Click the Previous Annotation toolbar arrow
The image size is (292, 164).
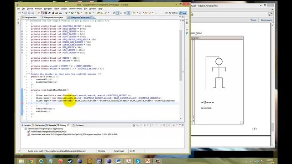pos(140,13)
